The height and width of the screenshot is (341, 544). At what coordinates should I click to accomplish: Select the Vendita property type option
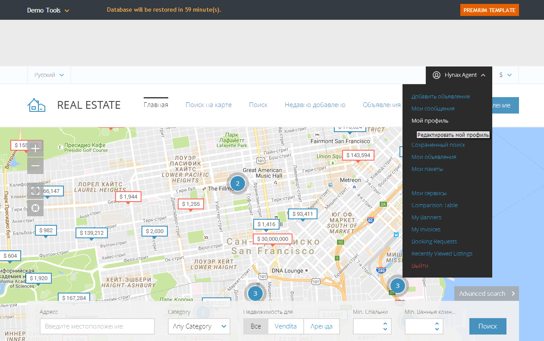[286, 326]
